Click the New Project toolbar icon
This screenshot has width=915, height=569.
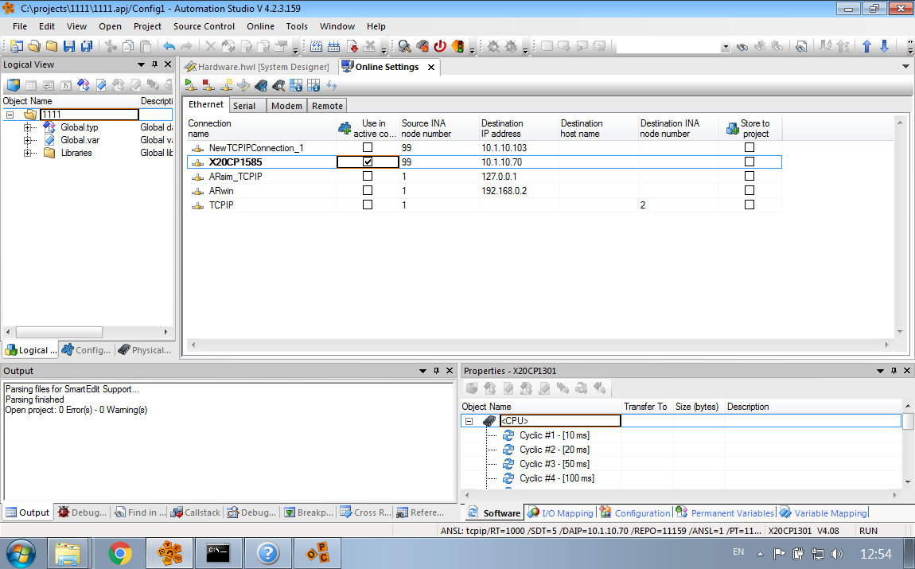(x=17, y=46)
